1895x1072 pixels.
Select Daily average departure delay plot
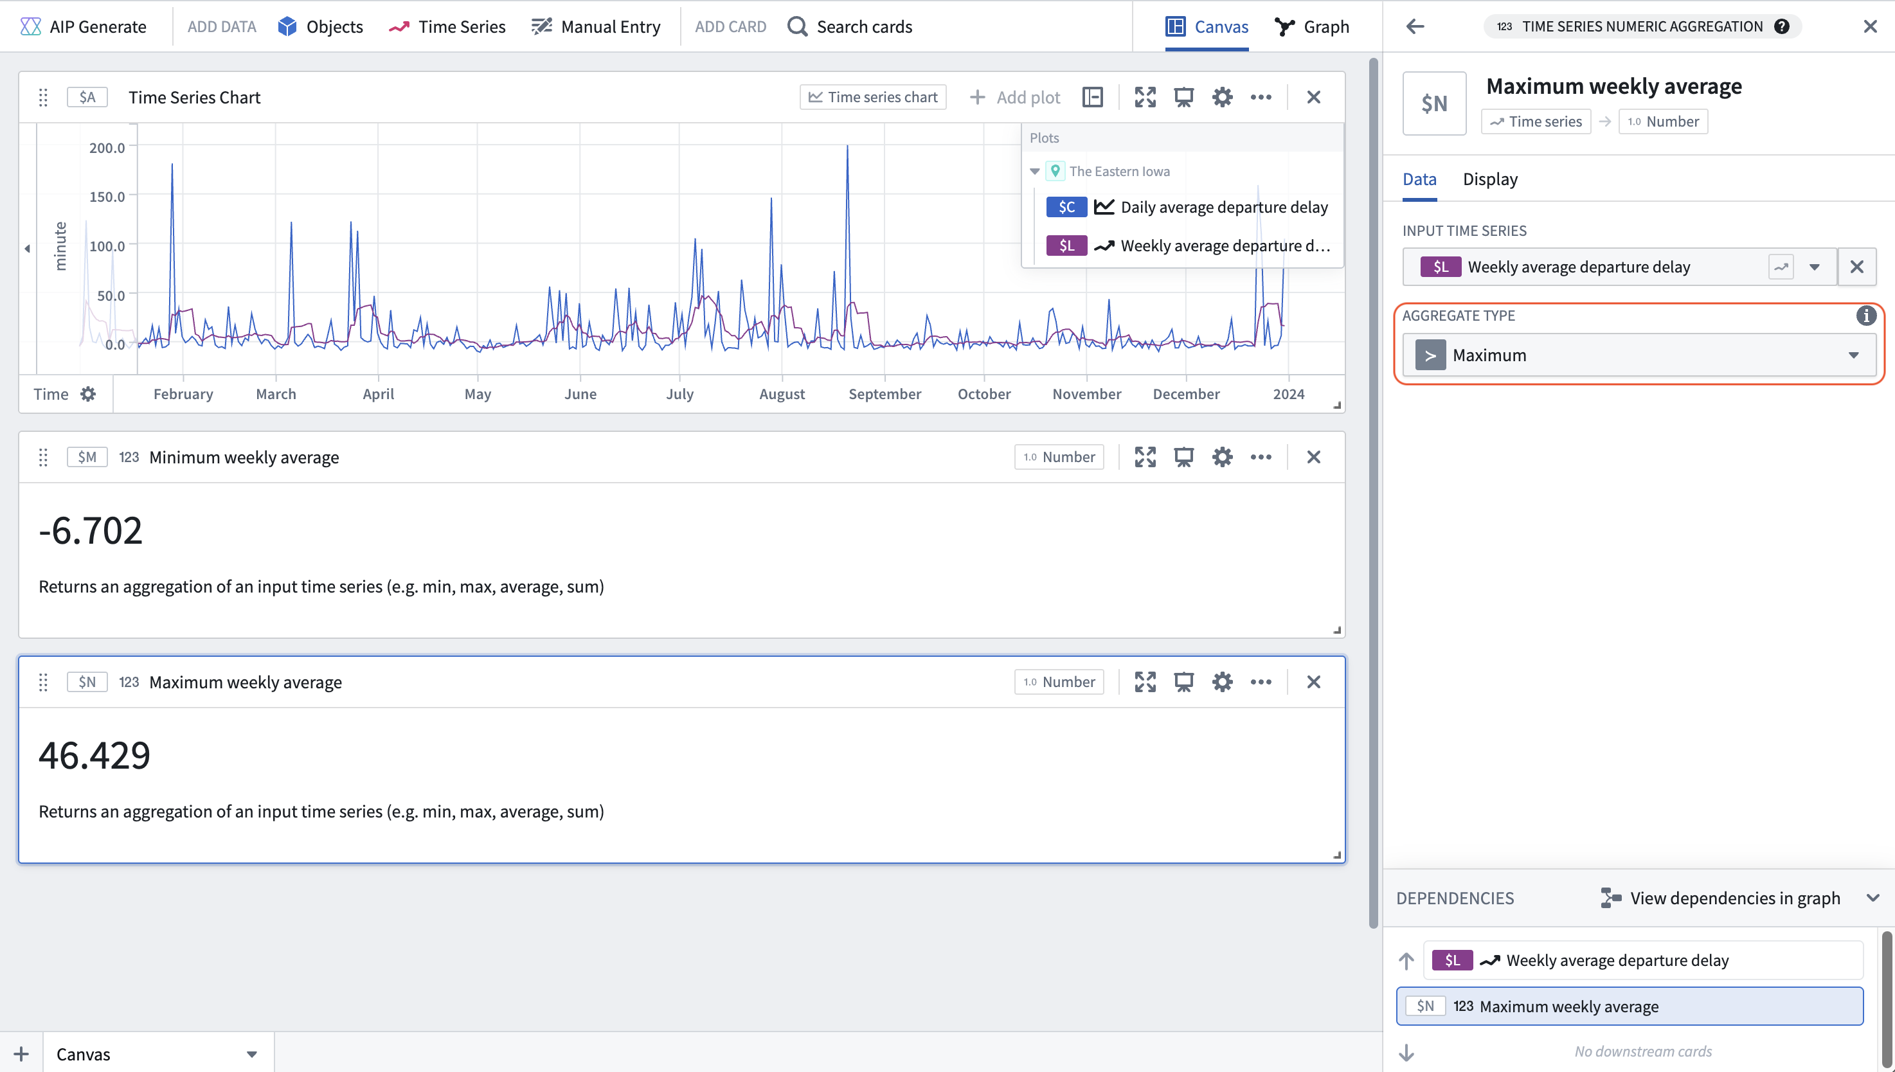(1223, 208)
